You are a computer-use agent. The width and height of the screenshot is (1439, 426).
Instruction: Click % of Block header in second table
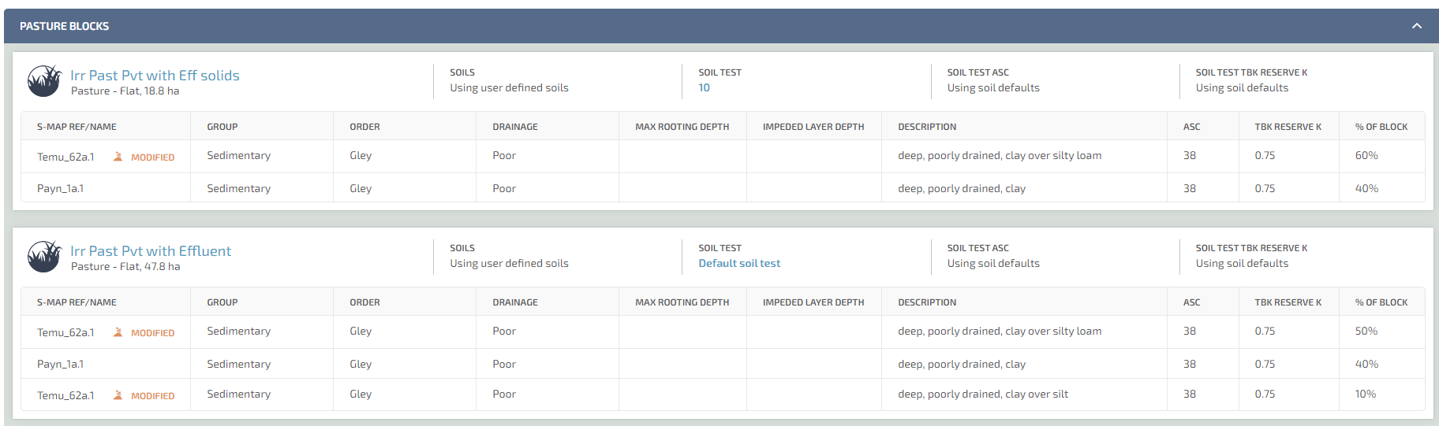[1381, 302]
